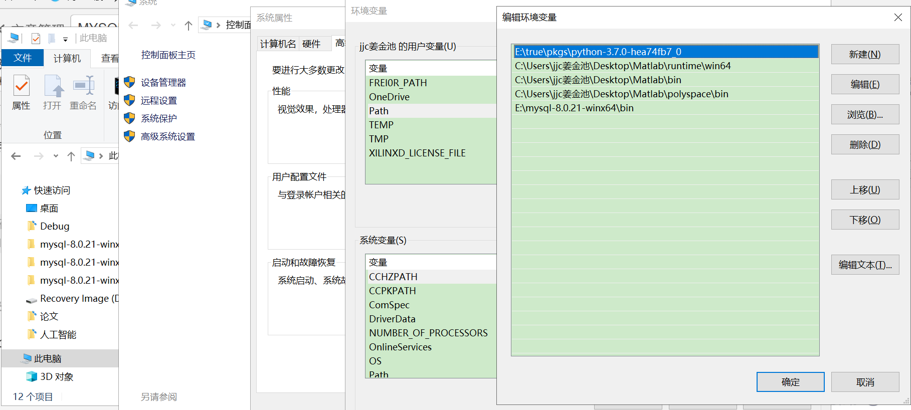This screenshot has height=410, width=911.
Task: Click the shield icon beside 系统保护
Action: pyautogui.click(x=129, y=118)
